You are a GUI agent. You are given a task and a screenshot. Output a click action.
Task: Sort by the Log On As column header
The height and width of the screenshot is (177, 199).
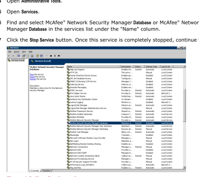(x=167, y=67)
